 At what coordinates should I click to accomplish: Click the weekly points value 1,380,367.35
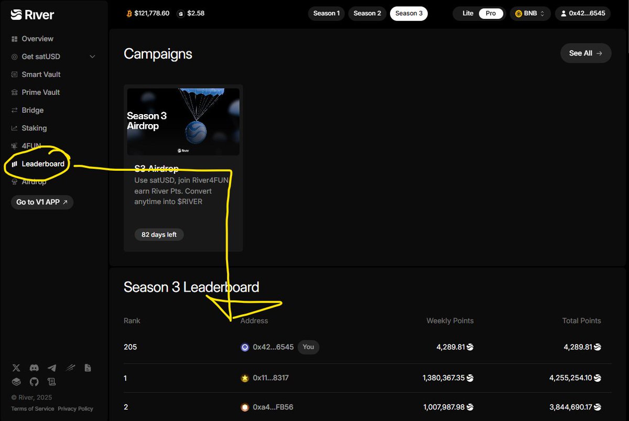coord(443,378)
